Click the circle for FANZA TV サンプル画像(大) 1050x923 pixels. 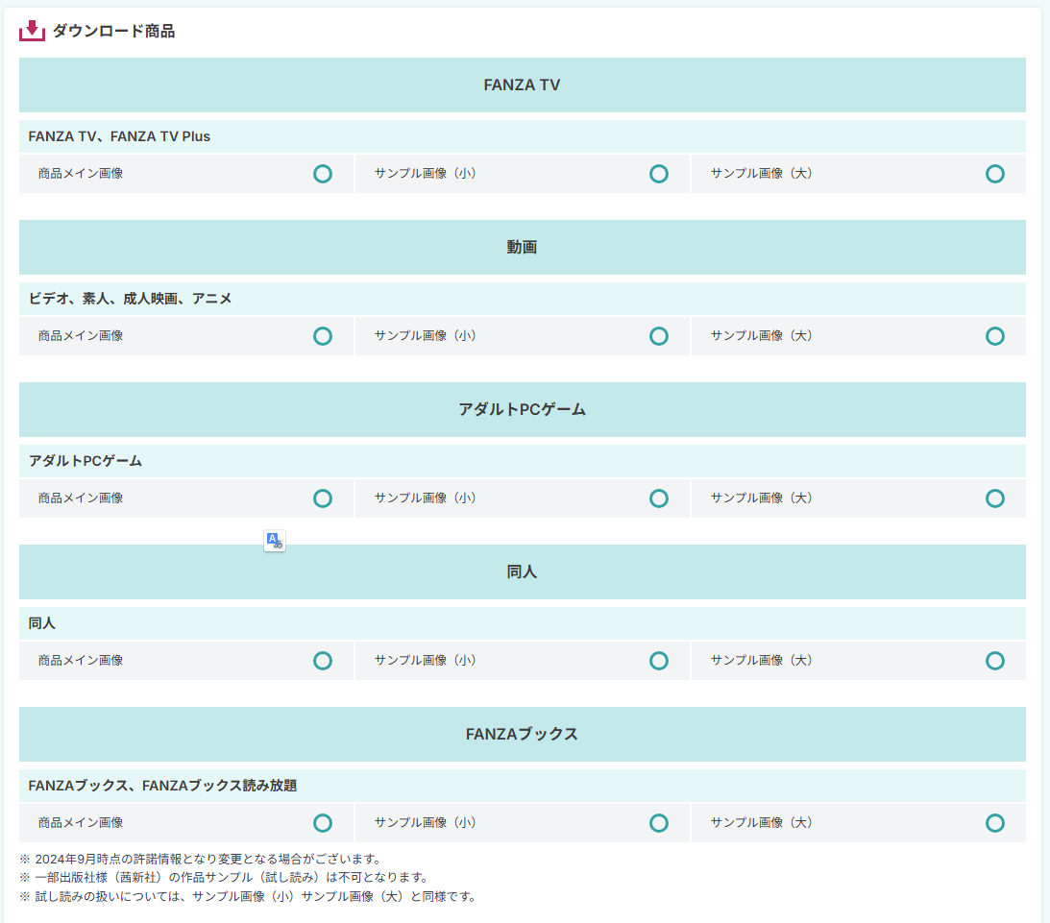coord(994,174)
